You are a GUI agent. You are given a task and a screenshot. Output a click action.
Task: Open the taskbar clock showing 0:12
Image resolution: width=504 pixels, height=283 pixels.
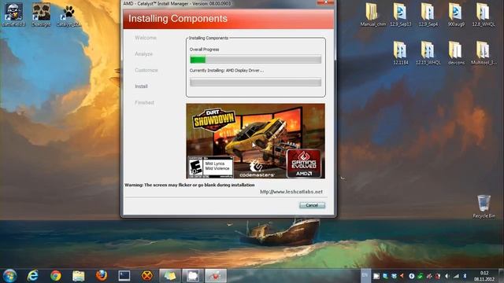coord(484,276)
